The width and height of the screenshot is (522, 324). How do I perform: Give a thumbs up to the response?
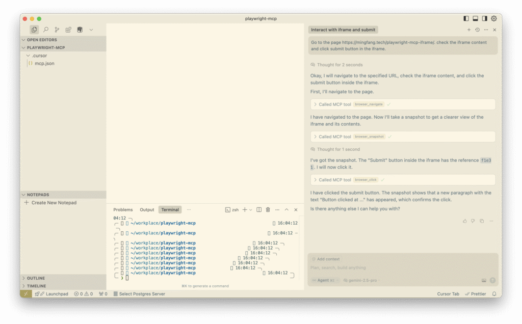pos(464,221)
